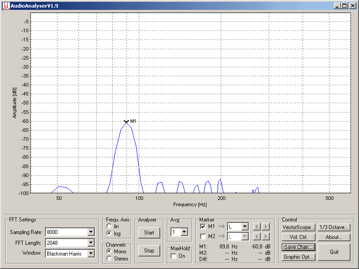
Task: Open the 1/3 Octave view
Action: click(x=334, y=227)
